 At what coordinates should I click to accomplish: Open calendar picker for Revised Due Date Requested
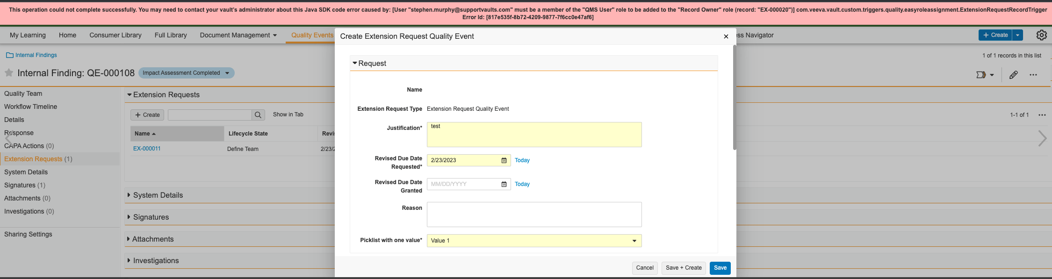tap(504, 160)
